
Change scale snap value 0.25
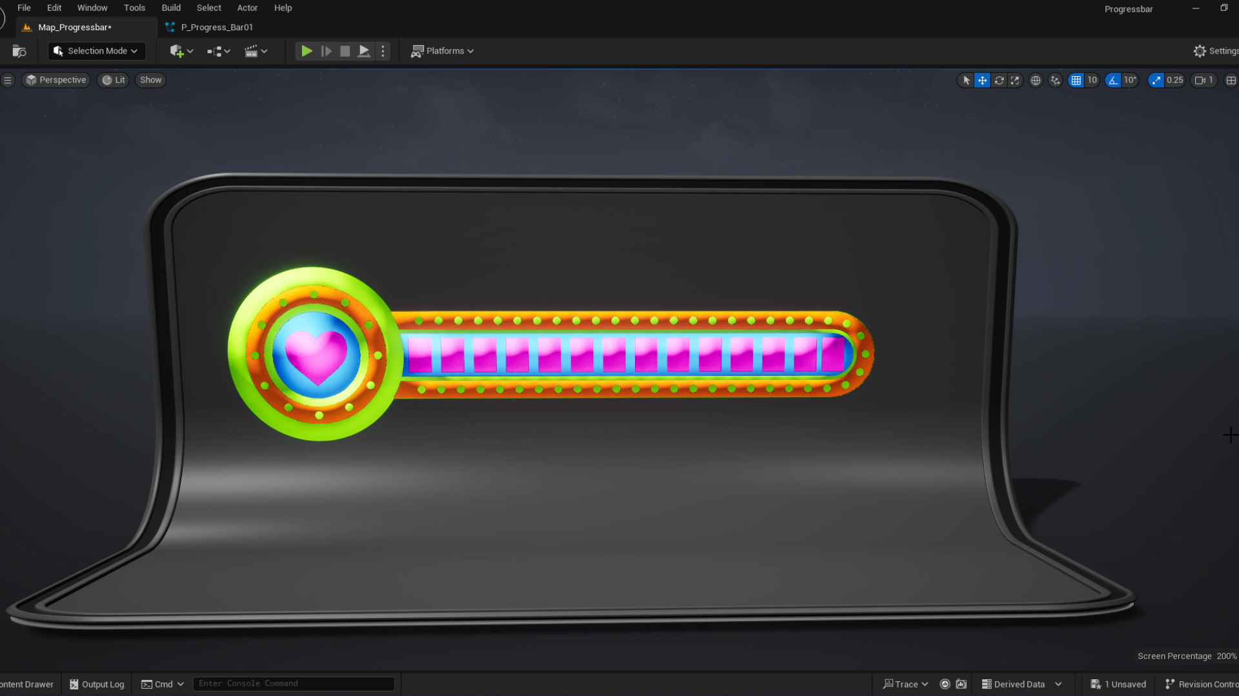(1175, 81)
